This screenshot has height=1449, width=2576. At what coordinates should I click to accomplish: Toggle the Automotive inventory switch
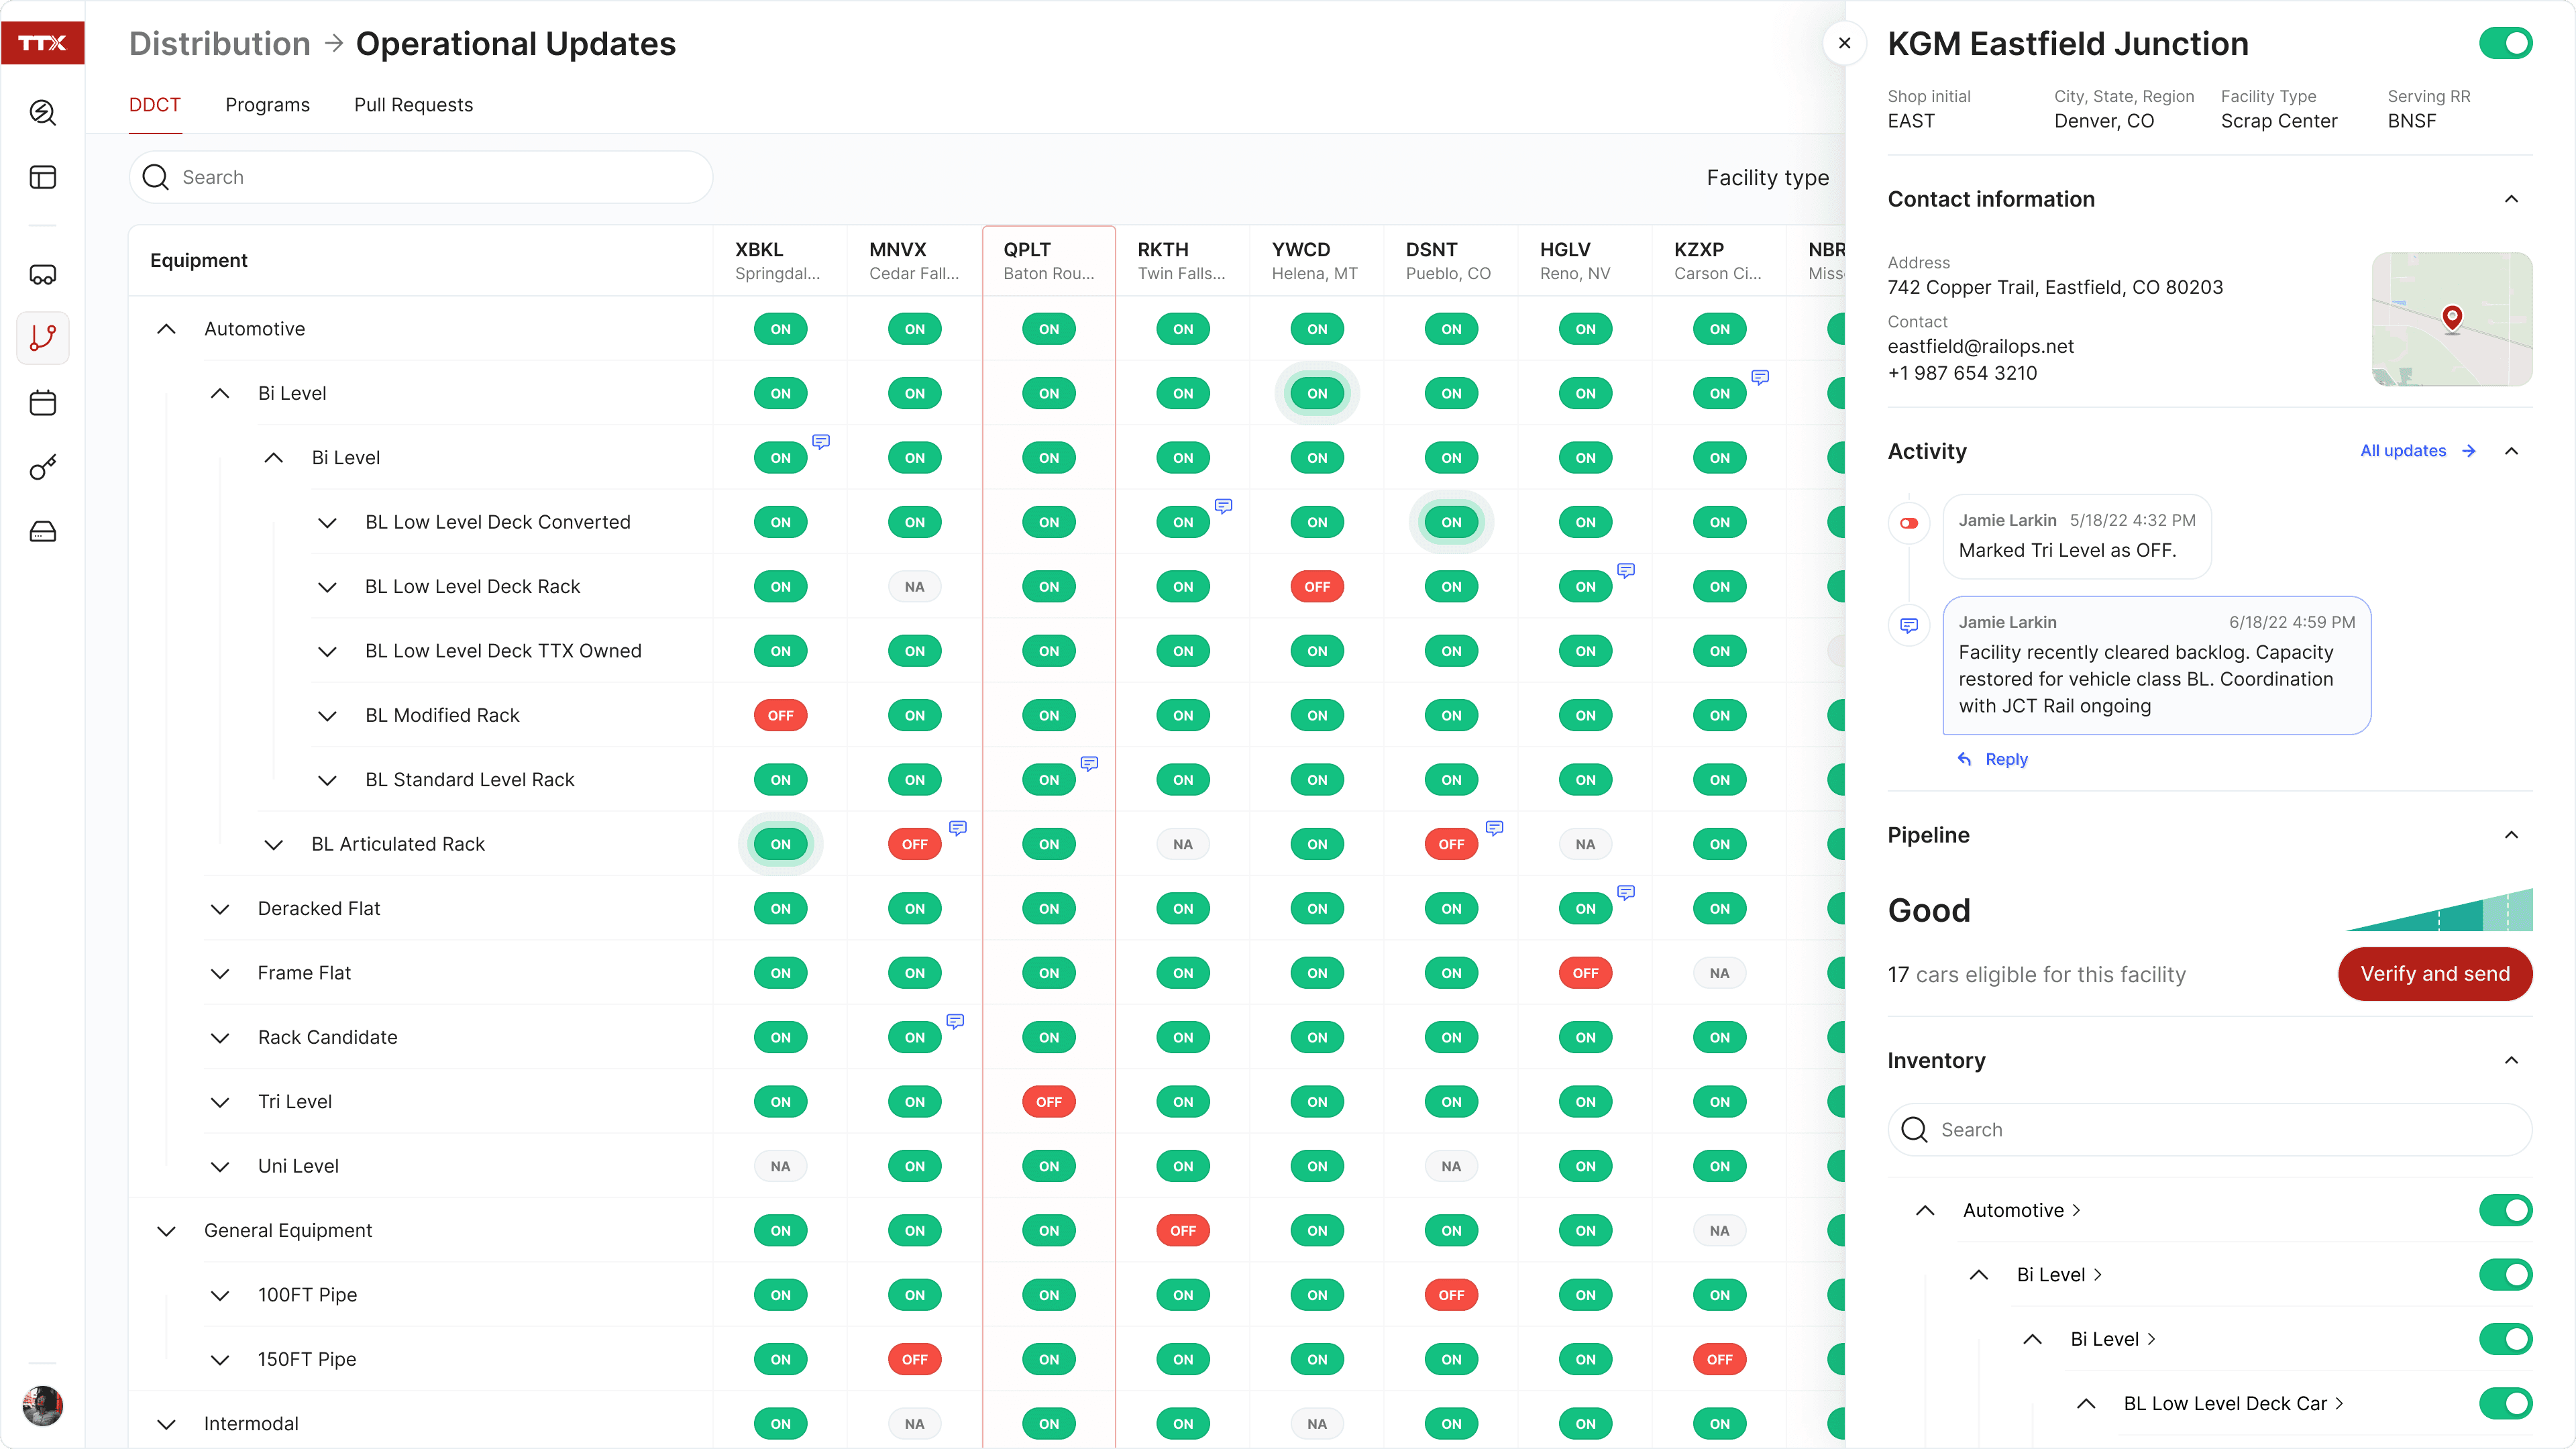pos(2505,1210)
